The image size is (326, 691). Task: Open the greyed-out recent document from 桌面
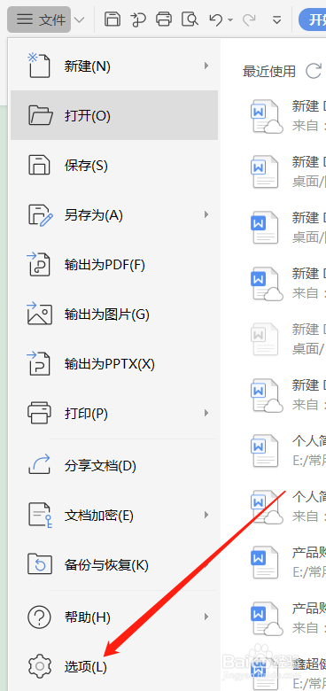[x=288, y=339]
